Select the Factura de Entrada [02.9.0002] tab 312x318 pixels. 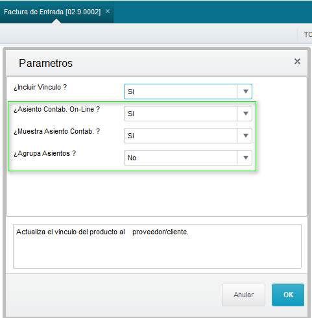pyautogui.click(x=52, y=12)
